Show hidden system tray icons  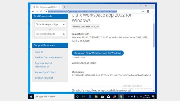(x=129, y=97)
